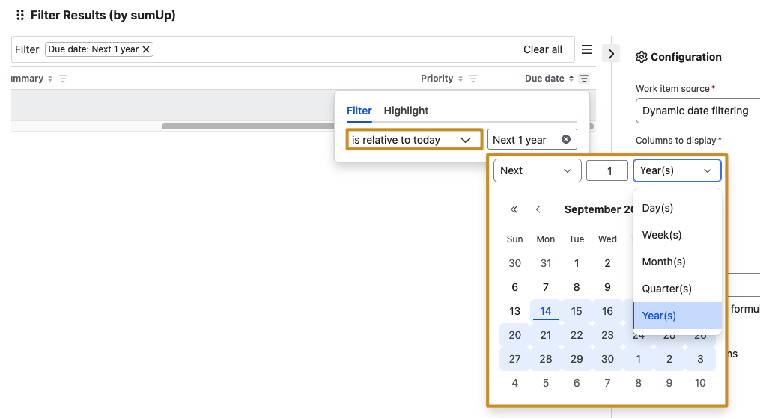Collapse the Configuration panel with the chevron button
760x418 pixels.
click(611, 54)
